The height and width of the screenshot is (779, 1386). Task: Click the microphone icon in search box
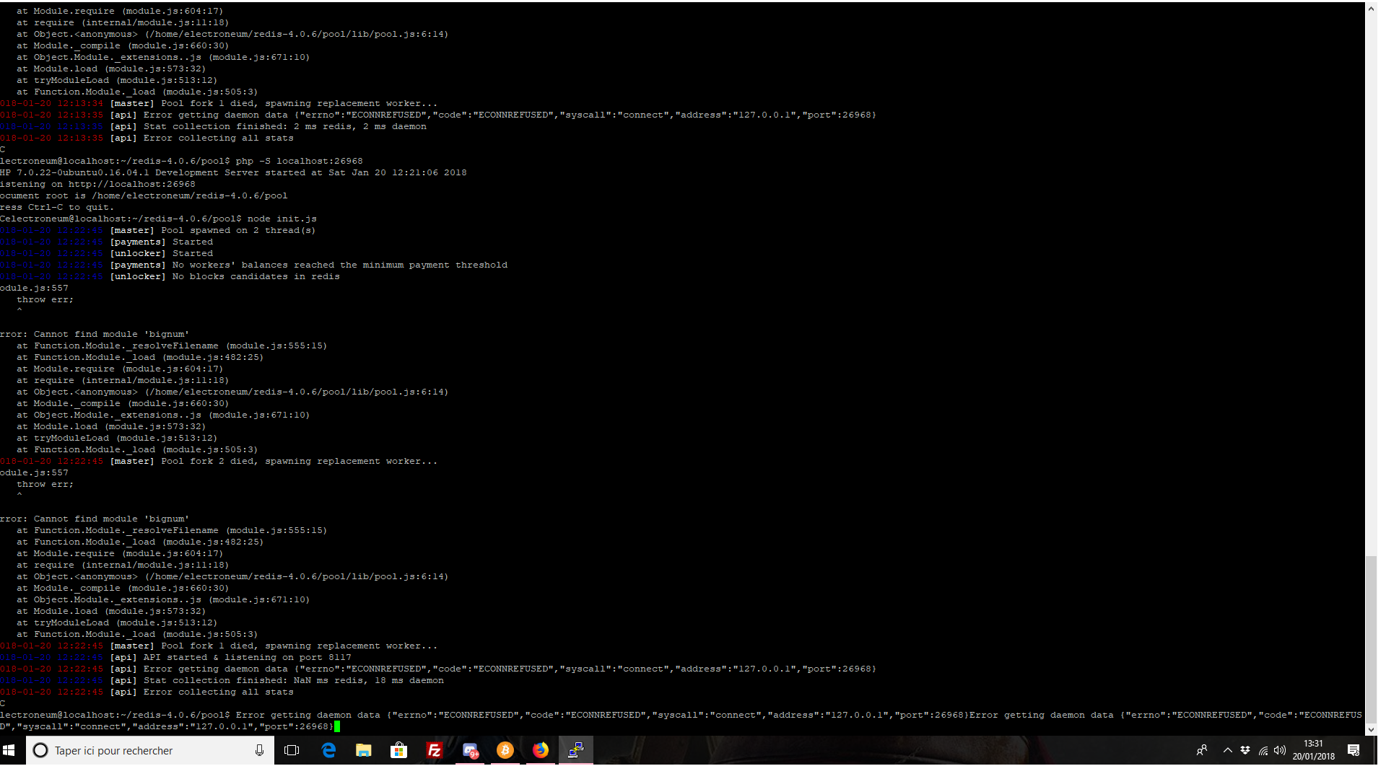pos(259,750)
